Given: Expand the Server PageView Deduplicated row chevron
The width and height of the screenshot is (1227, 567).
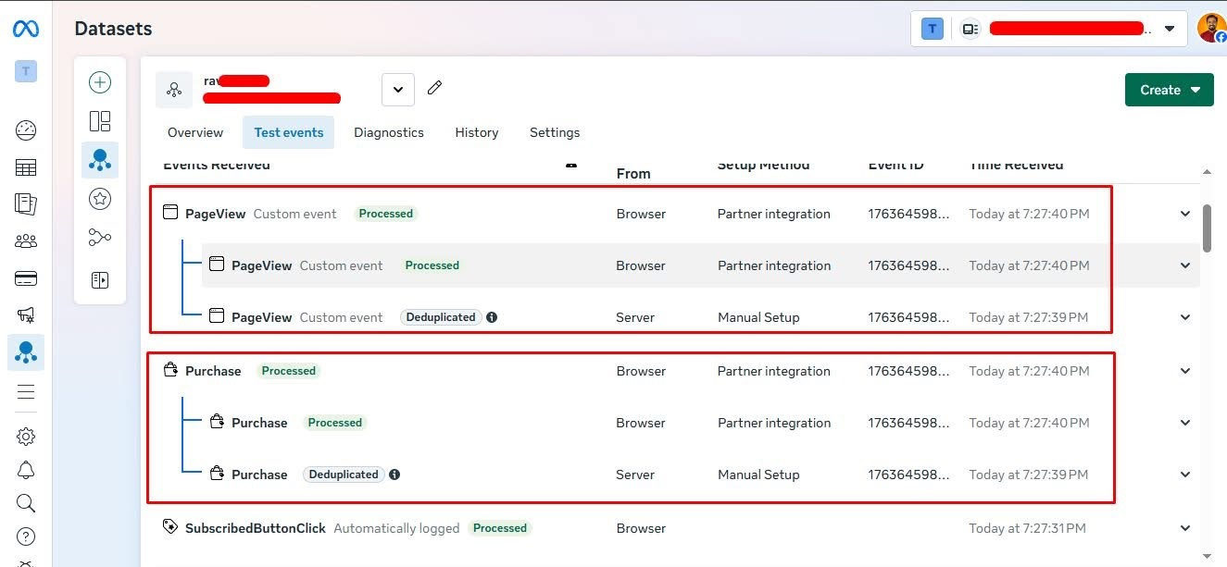Looking at the screenshot, I should pos(1185,317).
